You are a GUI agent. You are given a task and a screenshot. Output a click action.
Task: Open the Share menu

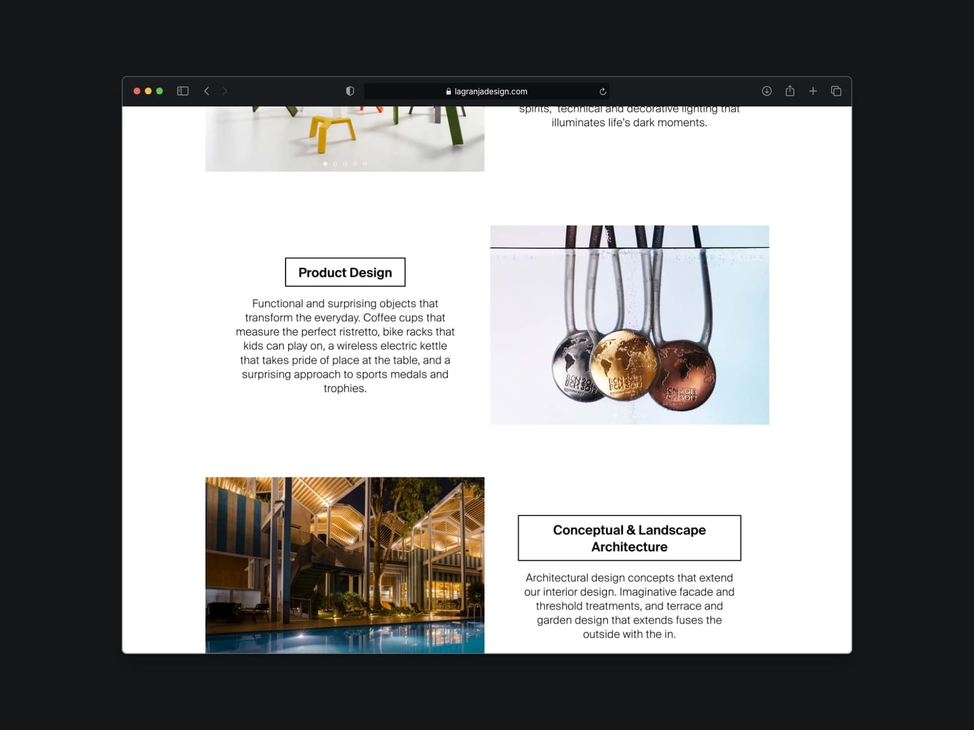790,91
